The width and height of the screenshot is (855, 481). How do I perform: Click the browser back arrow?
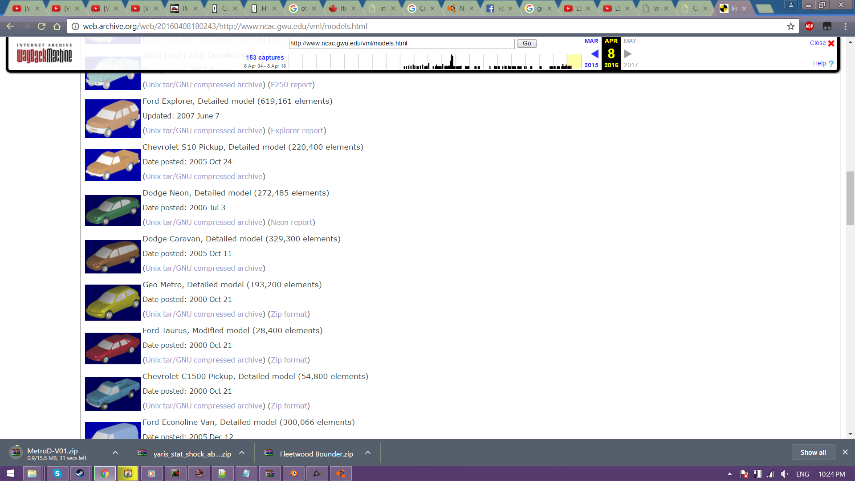click(x=10, y=26)
